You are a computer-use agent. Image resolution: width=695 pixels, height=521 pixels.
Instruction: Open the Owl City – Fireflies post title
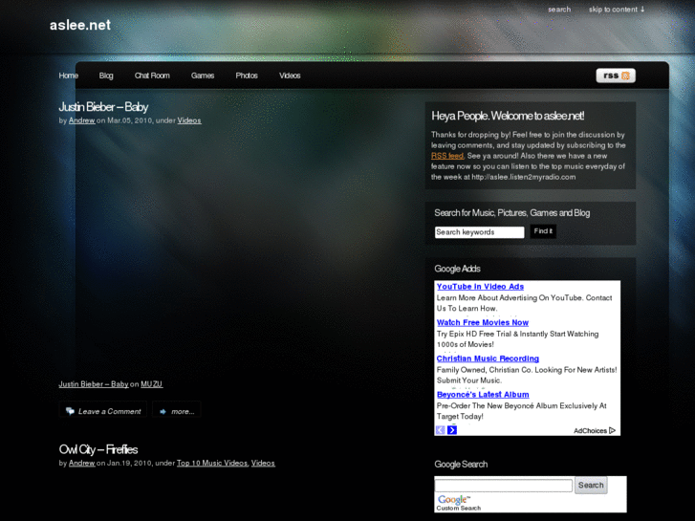tap(98, 449)
